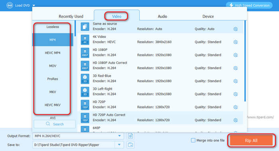Select MOV format category
The height and width of the screenshot is (151, 279).
[x=53, y=66]
